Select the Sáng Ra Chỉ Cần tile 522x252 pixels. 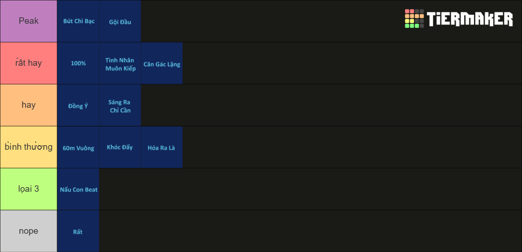pos(120,105)
